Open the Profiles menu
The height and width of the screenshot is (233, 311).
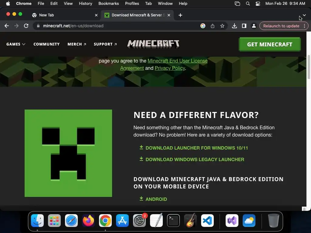coord(132,3)
